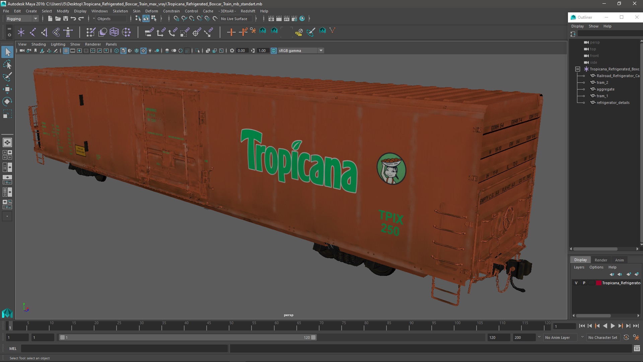This screenshot has height=362, width=643.
Task: Click the Paint Selection tool
Action: 7,77
